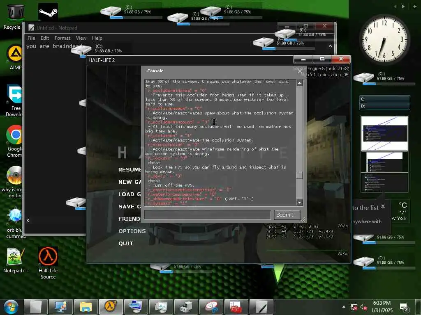Image resolution: width=421 pixels, height=315 pixels.
Task: Open FRIENDS in Half-Life 2 menu
Action: coord(130,219)
